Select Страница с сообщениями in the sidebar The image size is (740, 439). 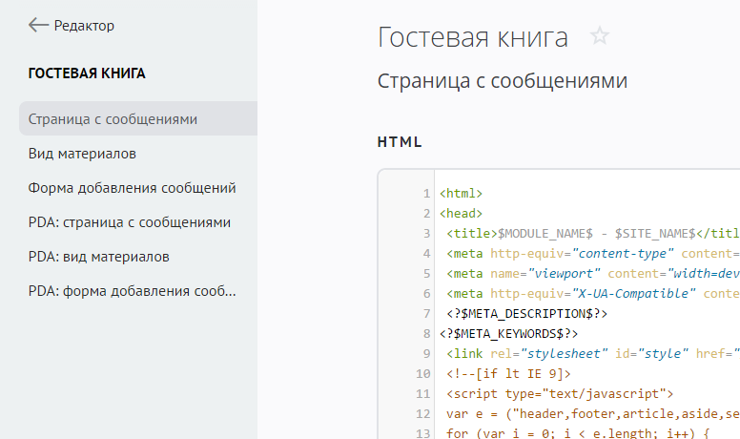pyautogui.click(x=113, y=119)
